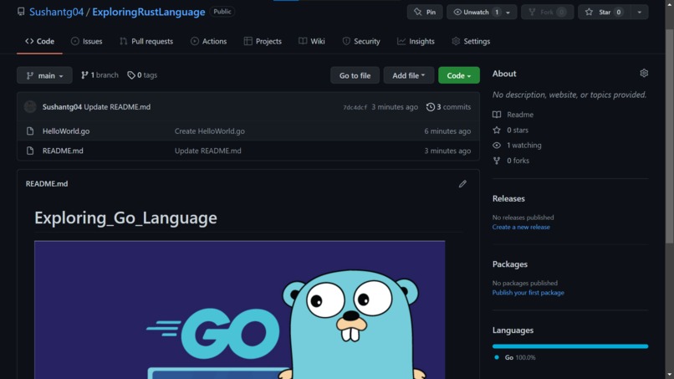Image resolution: width=674 pixels, height=379 pixels.
Task: Open the Create HelloWorld.go commit message
Action: coord(209,131)
